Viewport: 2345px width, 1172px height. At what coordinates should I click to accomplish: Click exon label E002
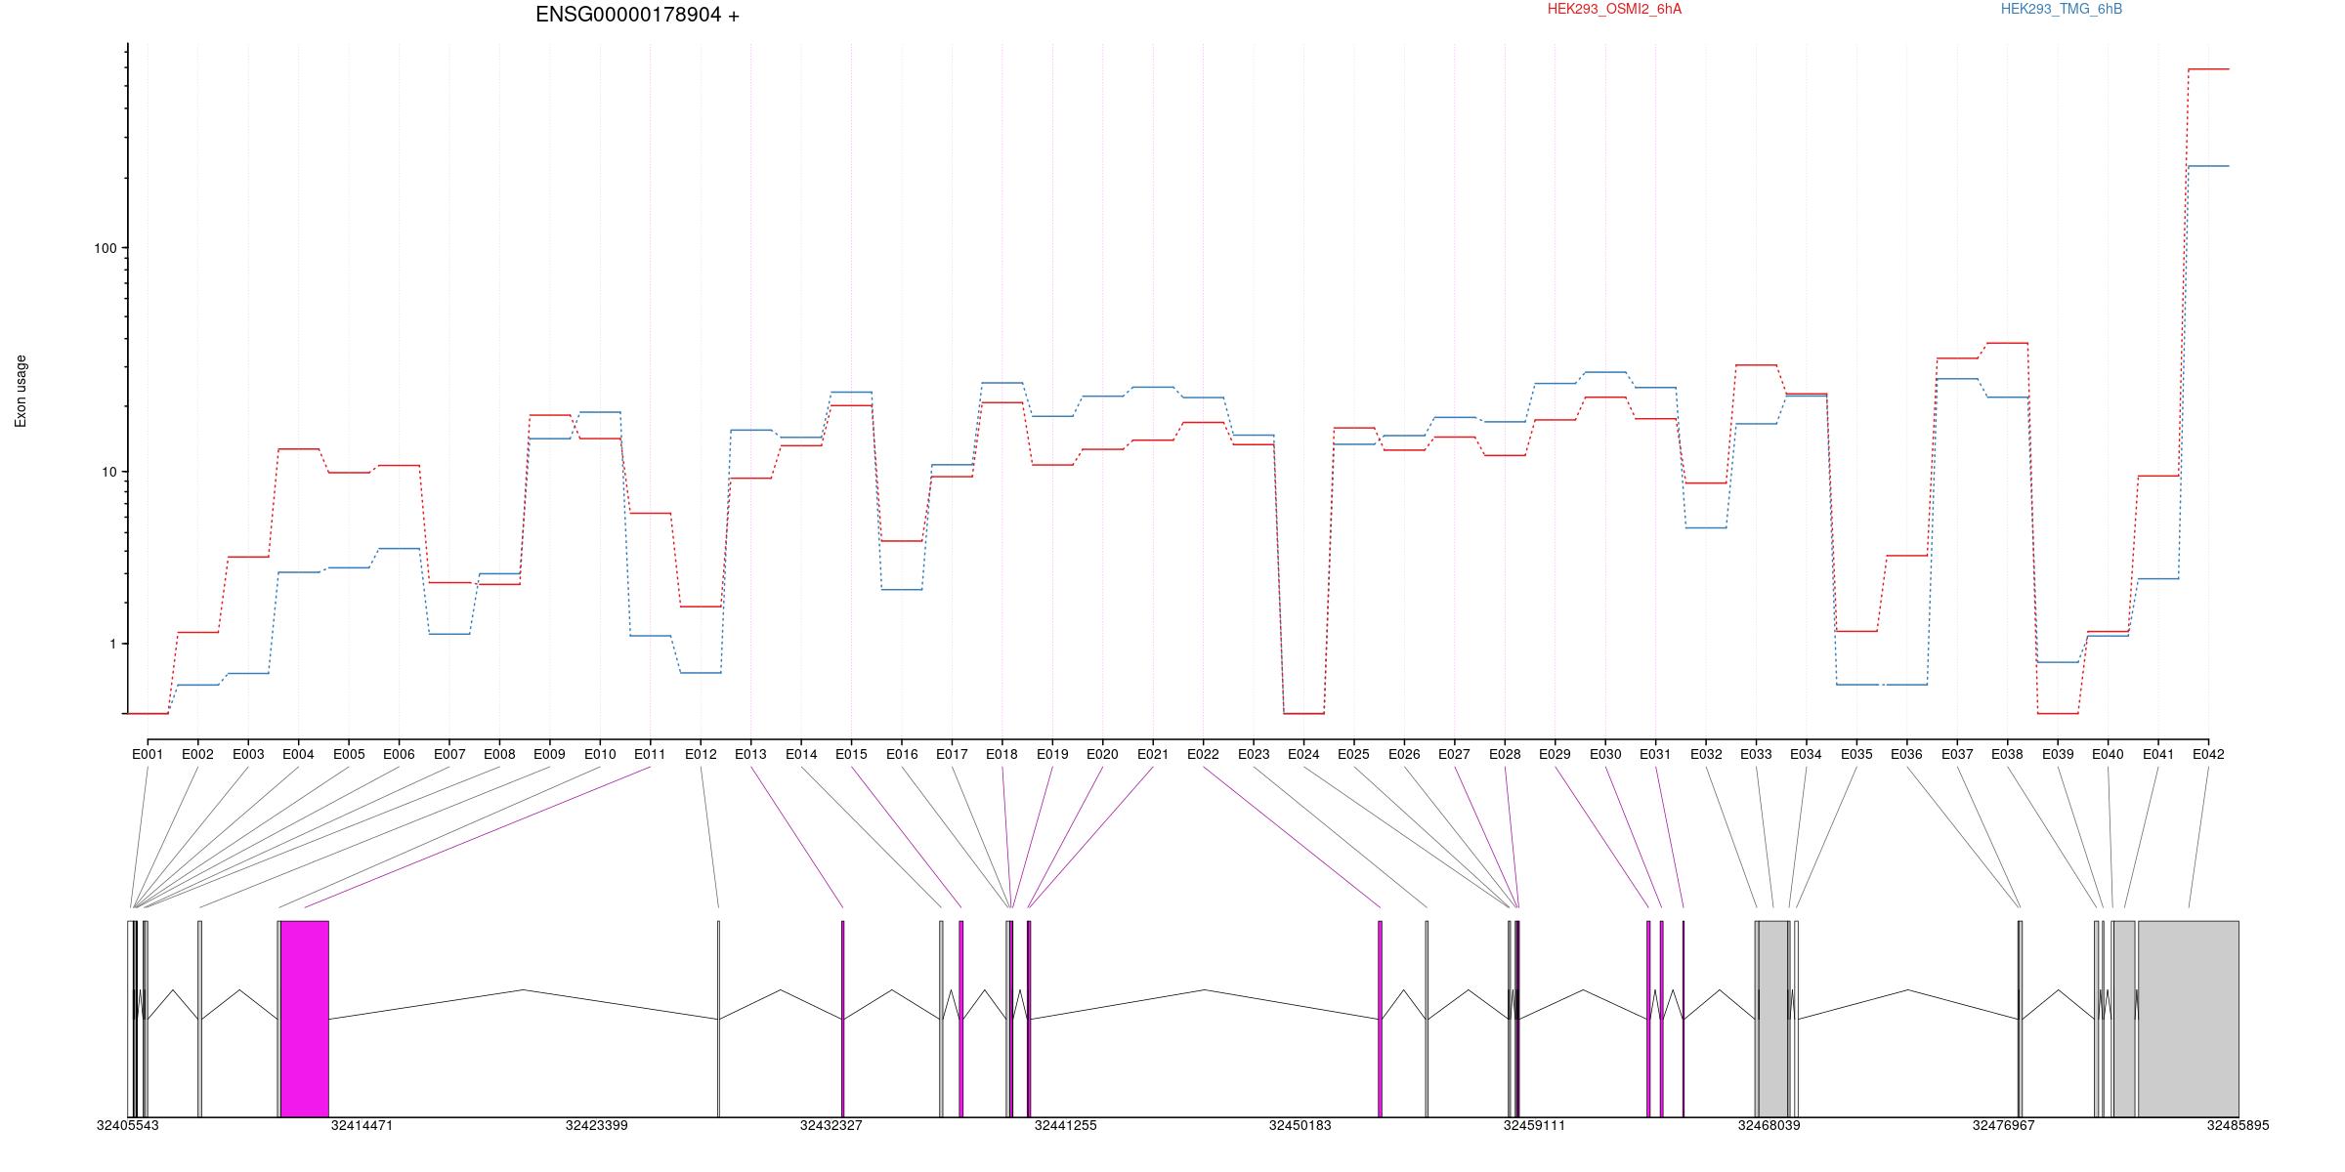click(x=197, y=754)
